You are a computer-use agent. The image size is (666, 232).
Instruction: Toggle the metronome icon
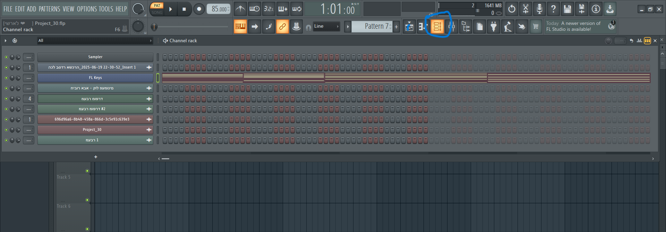coord(240,9)
